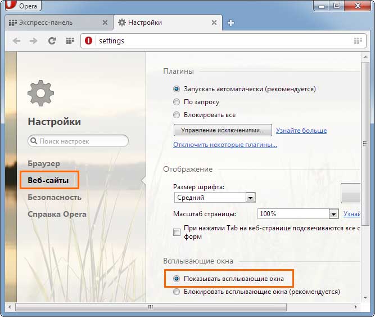Open the Справка Opera section

[x=57, y=214]
